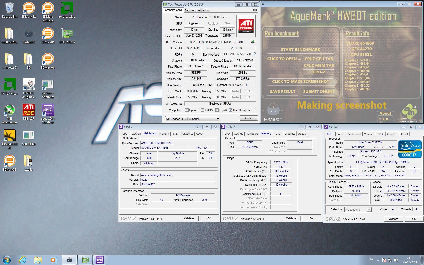
Task: Click OK in the memory CPU-Z window
Action: tap(311, 218)
